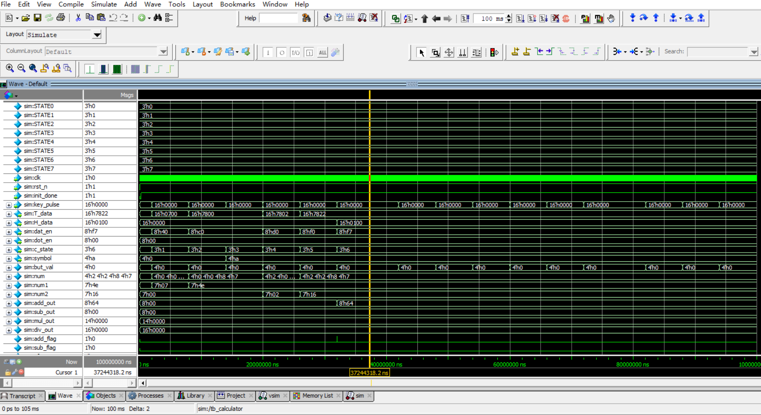Toggle the Outputs filter 'O' button
761x415 pixels.
(282, 53)
